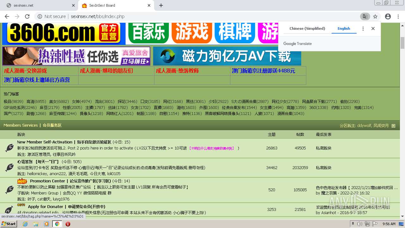This screenshot has height=228, width=405.
Task: Open Internet Explorer from taskbar
Action: click(x=25, y=224)
